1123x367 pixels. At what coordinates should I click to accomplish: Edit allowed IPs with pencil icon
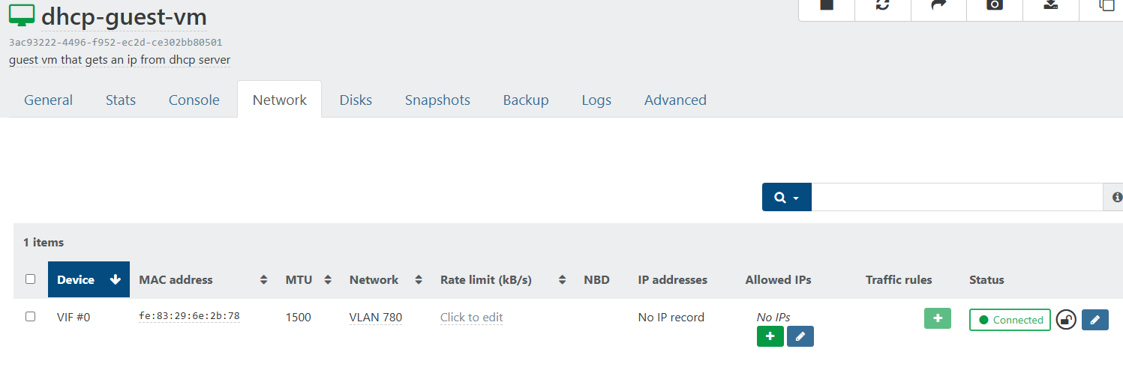[x=800, y=336]
